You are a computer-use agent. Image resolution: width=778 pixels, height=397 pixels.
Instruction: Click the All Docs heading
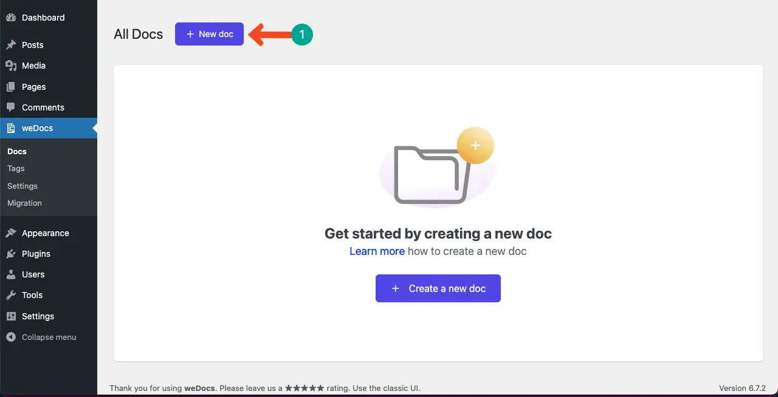coord(139,34)
